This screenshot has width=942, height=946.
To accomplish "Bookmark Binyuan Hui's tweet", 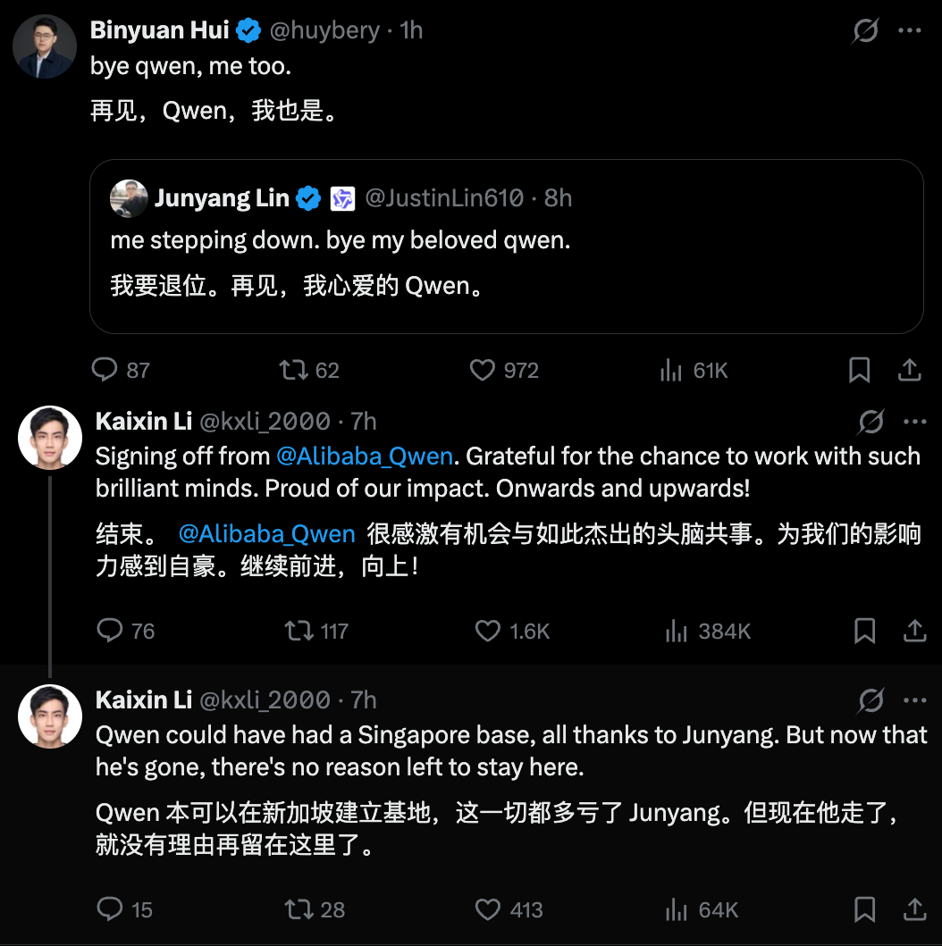I will [859, 369].
